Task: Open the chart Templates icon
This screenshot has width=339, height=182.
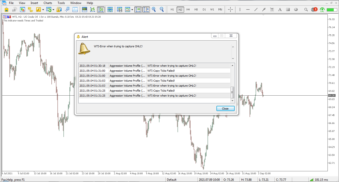Action: 128,10
